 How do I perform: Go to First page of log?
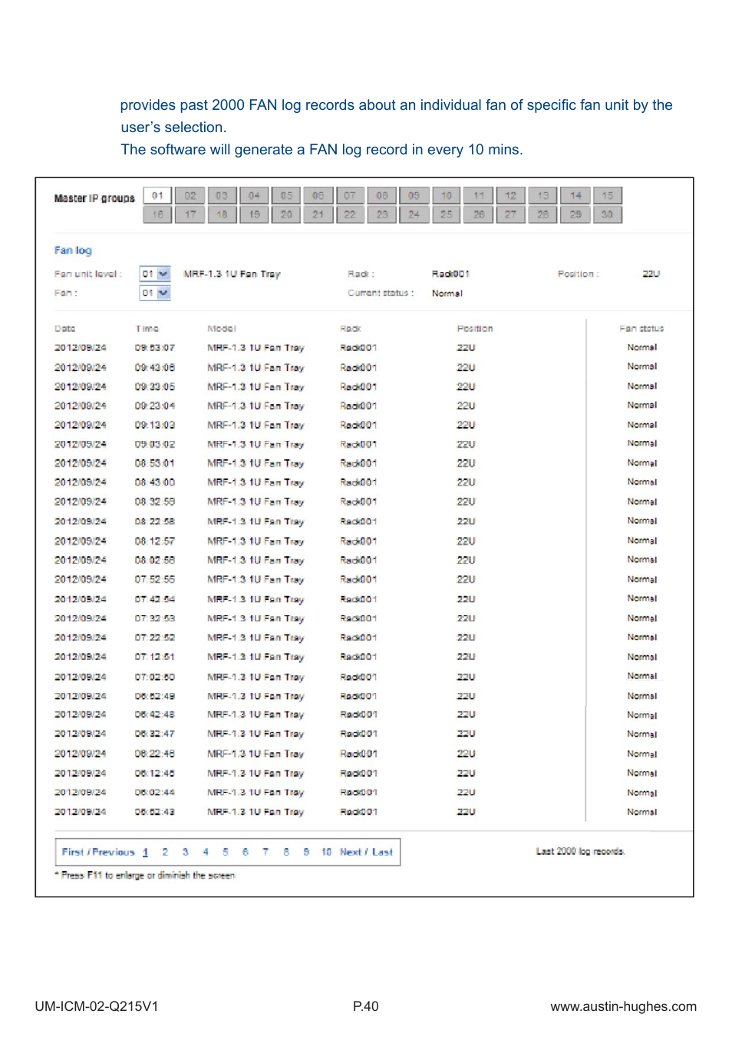coord(73,852)
